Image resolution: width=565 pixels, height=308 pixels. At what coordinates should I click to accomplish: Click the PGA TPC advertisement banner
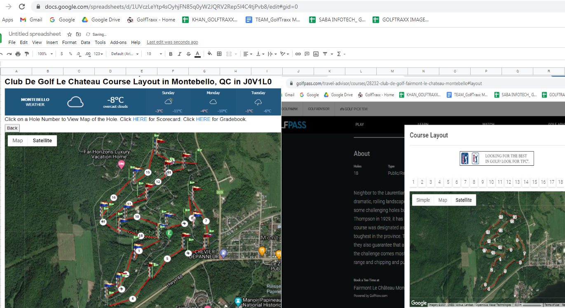click(497, 158)
